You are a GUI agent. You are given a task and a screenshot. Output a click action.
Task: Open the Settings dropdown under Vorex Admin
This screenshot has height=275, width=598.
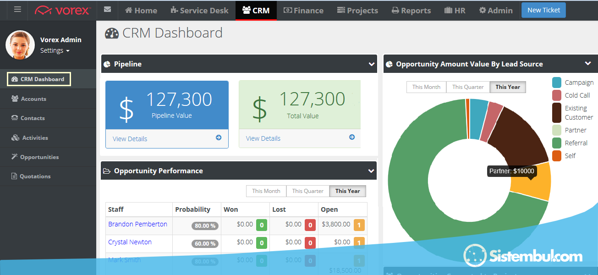(x=55, y=50)
